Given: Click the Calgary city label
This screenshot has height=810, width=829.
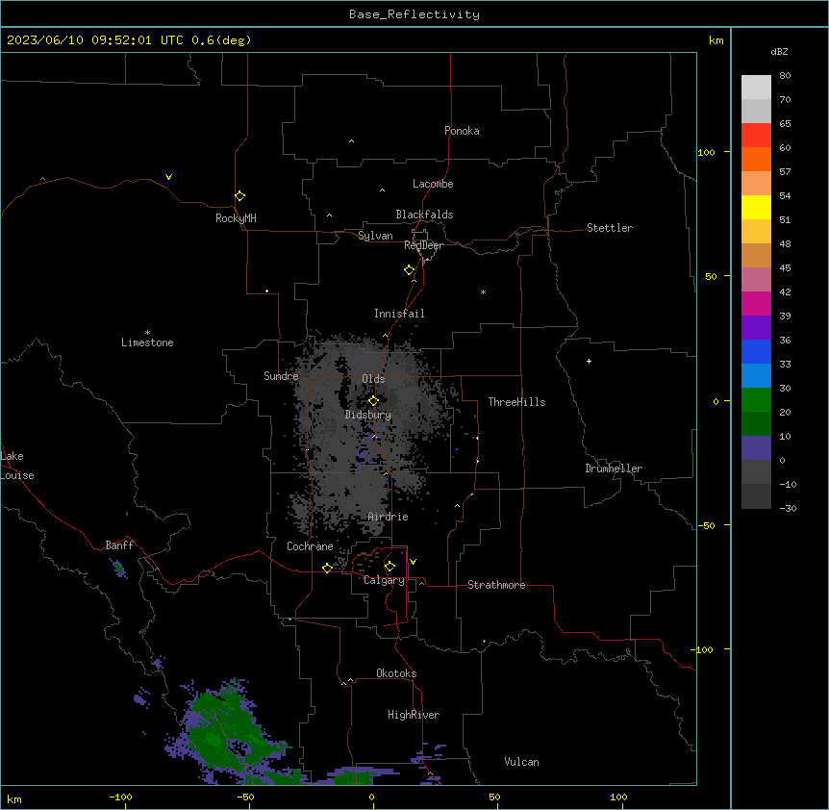Looking at the screenshot, I should [x=384, y=580].
